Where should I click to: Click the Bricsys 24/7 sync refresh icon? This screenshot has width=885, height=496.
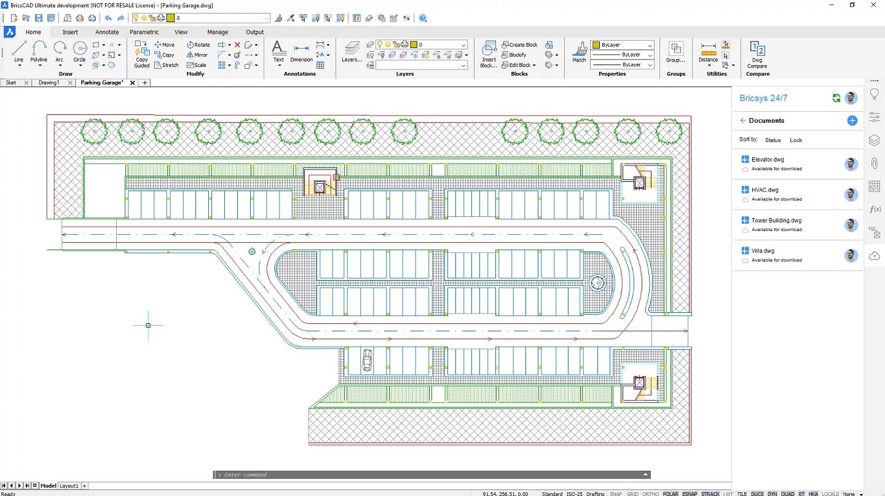(x=836, y=98)
